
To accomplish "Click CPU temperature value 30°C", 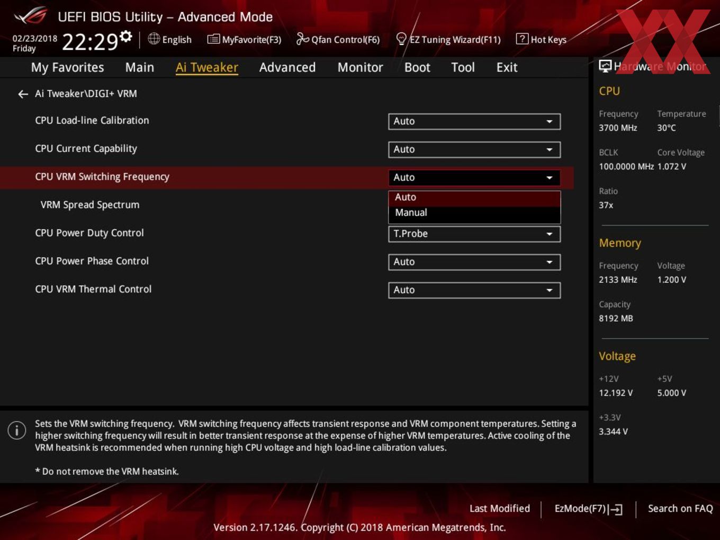I will (667, 128).
